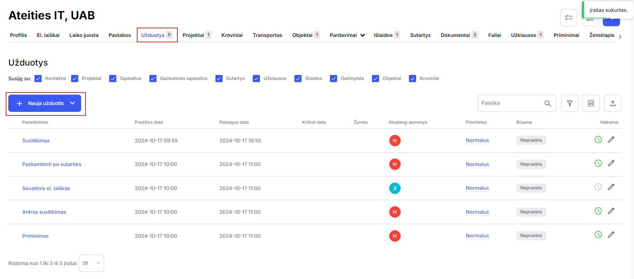
Task: Edit Paskambinti po sutarties with pencil icon
Action: pyautogui.click(x=611, y=163)
